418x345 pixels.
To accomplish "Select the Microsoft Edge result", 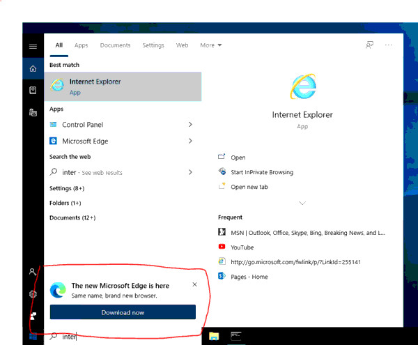I will [123, 141].
